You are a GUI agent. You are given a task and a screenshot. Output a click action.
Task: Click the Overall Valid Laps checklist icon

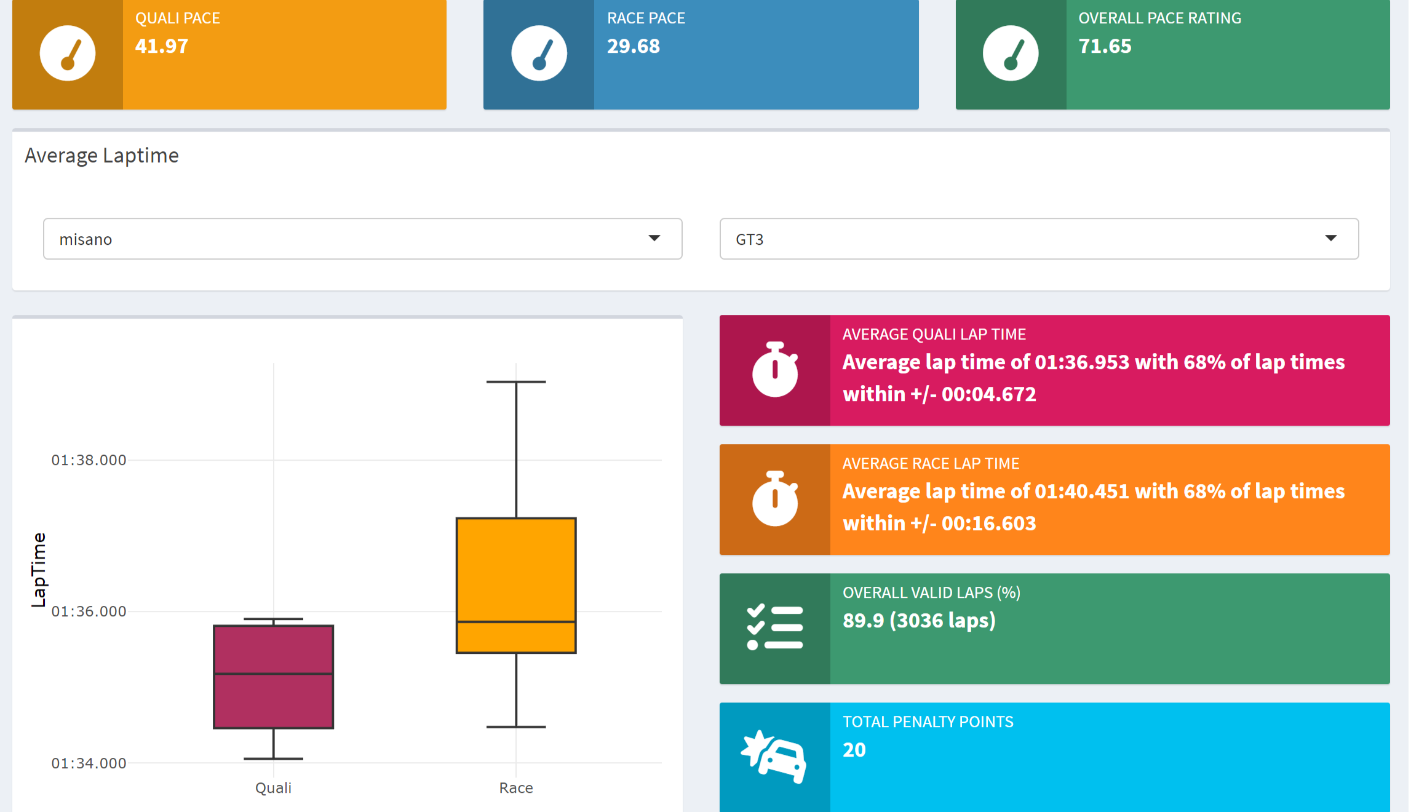click(775, 625)
